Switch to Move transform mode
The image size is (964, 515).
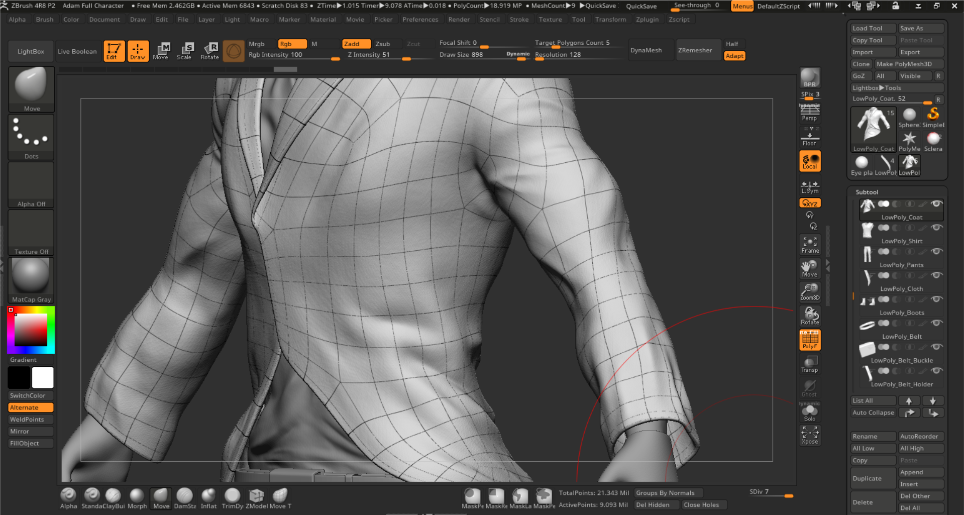click(161, 51)
